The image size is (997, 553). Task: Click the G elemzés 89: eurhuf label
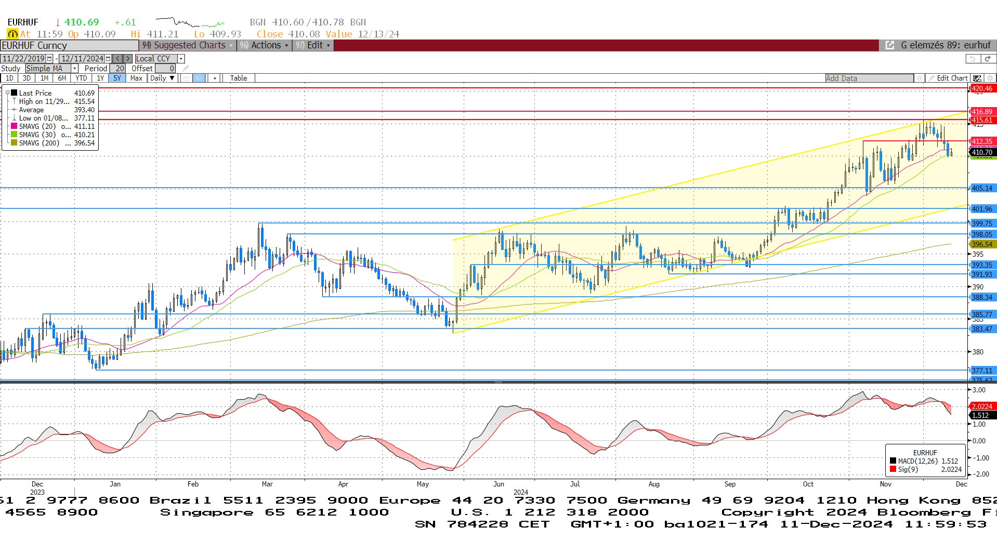pos(946,45)
